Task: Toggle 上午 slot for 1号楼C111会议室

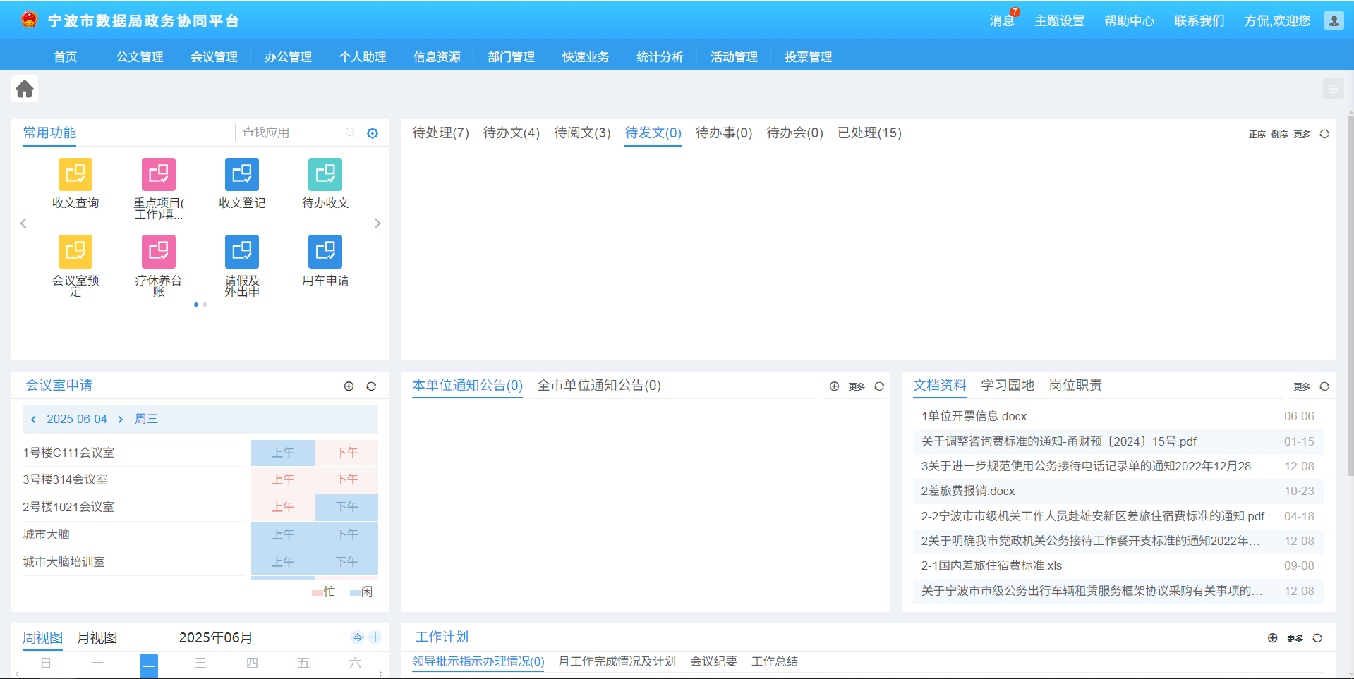Action: coord(282,453)
